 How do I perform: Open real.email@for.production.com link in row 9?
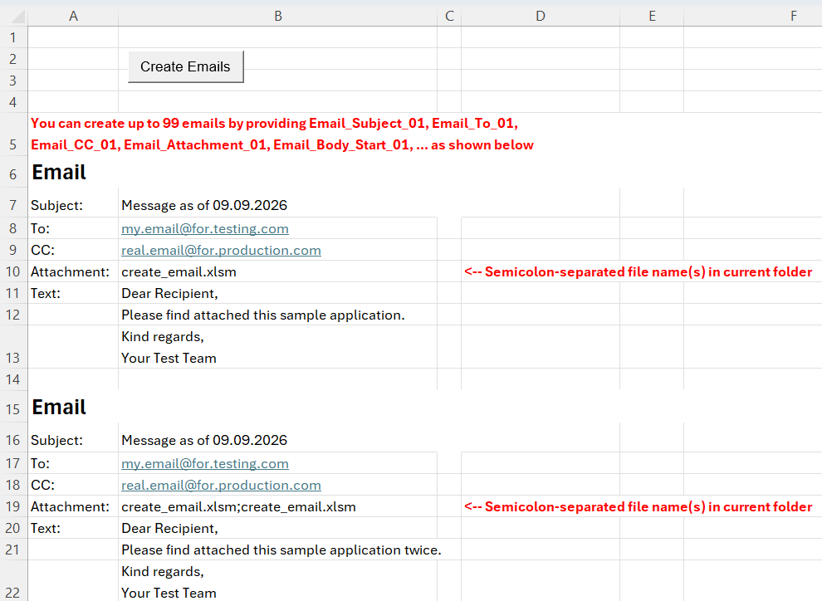click(221, 251)
